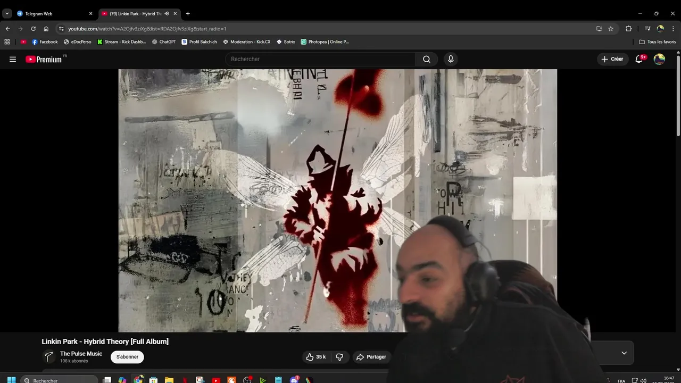Screen dimensions: 681x383
Task: Click the 108 k abonnés text
Action: pyautogui.click(x=74, y=361)
